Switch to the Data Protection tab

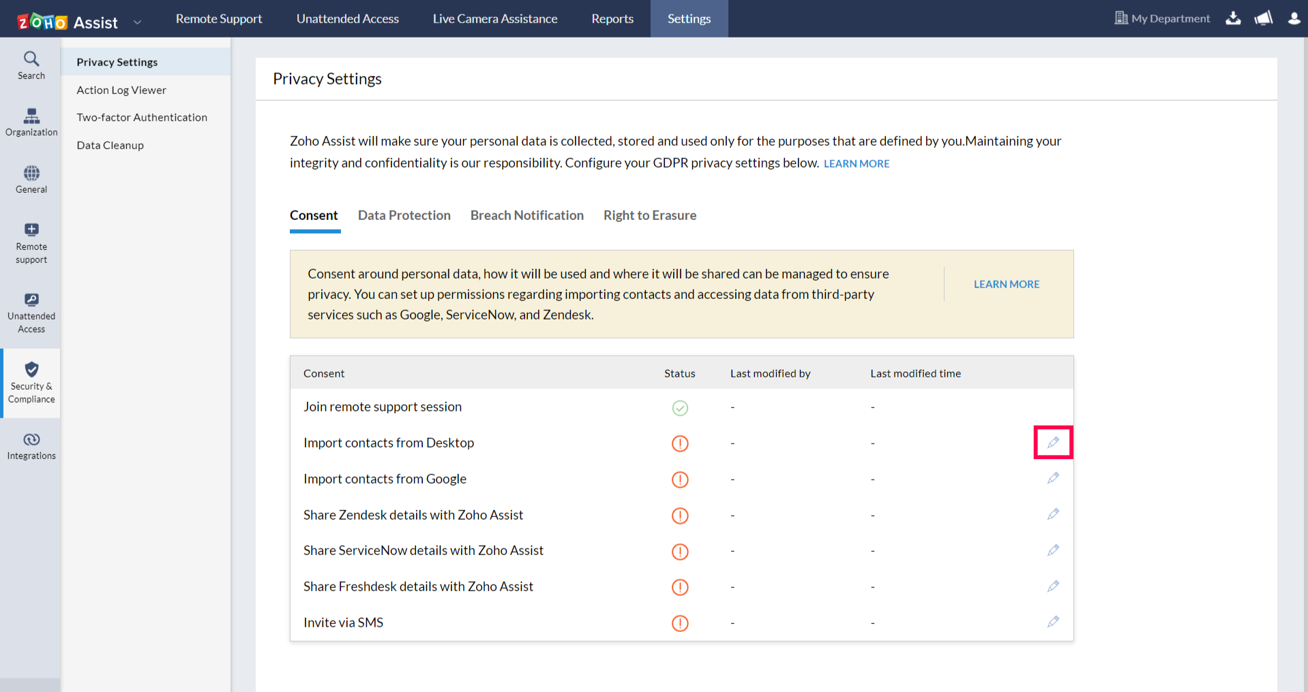404,215
